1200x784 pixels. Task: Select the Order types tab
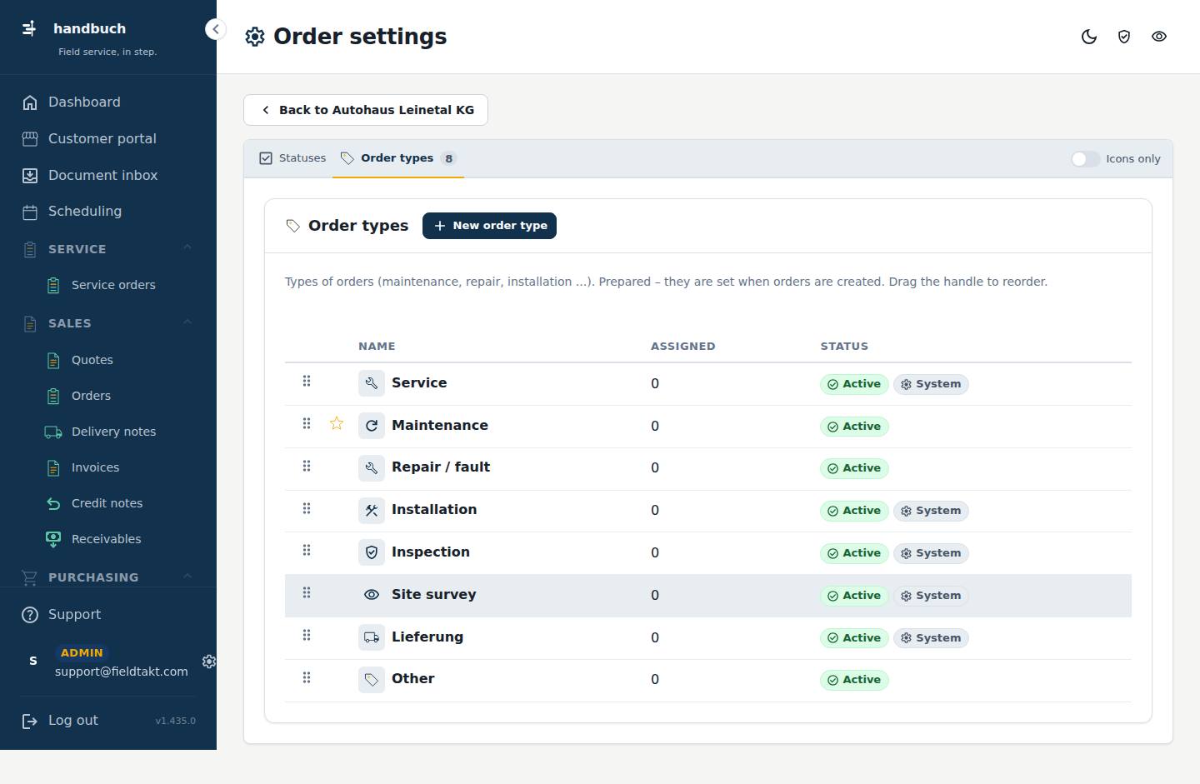pyautogui.click(x=398, y=158)
